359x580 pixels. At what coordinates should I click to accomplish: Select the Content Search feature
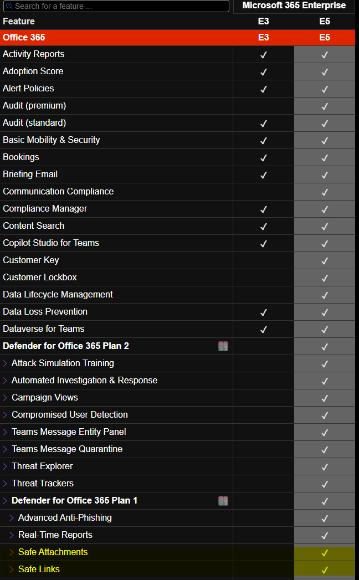click(x=34, y=225)
